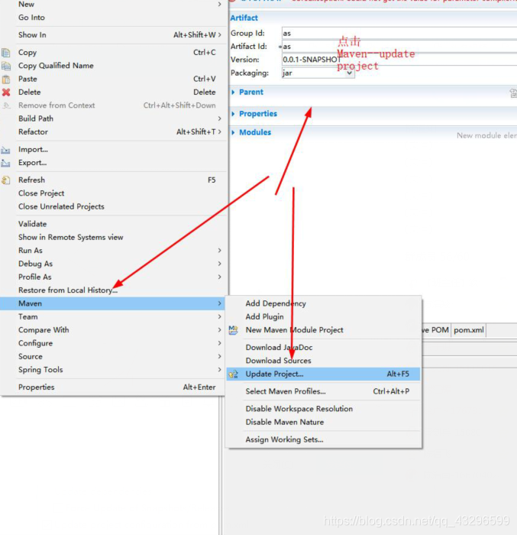Click the Export icon
The height and width of the screenshot is (535, 517).
coord(5,163)
